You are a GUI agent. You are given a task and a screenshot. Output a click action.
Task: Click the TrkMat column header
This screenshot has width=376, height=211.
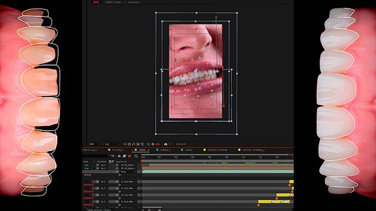point(102,162)
